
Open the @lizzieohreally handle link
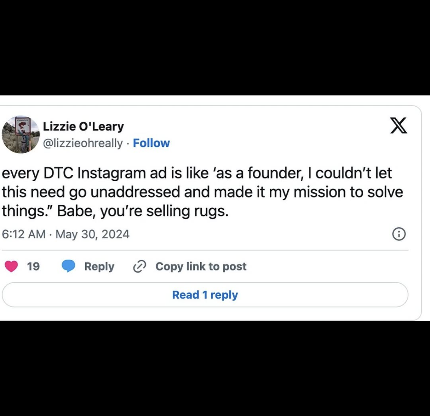tap(83, 143)
